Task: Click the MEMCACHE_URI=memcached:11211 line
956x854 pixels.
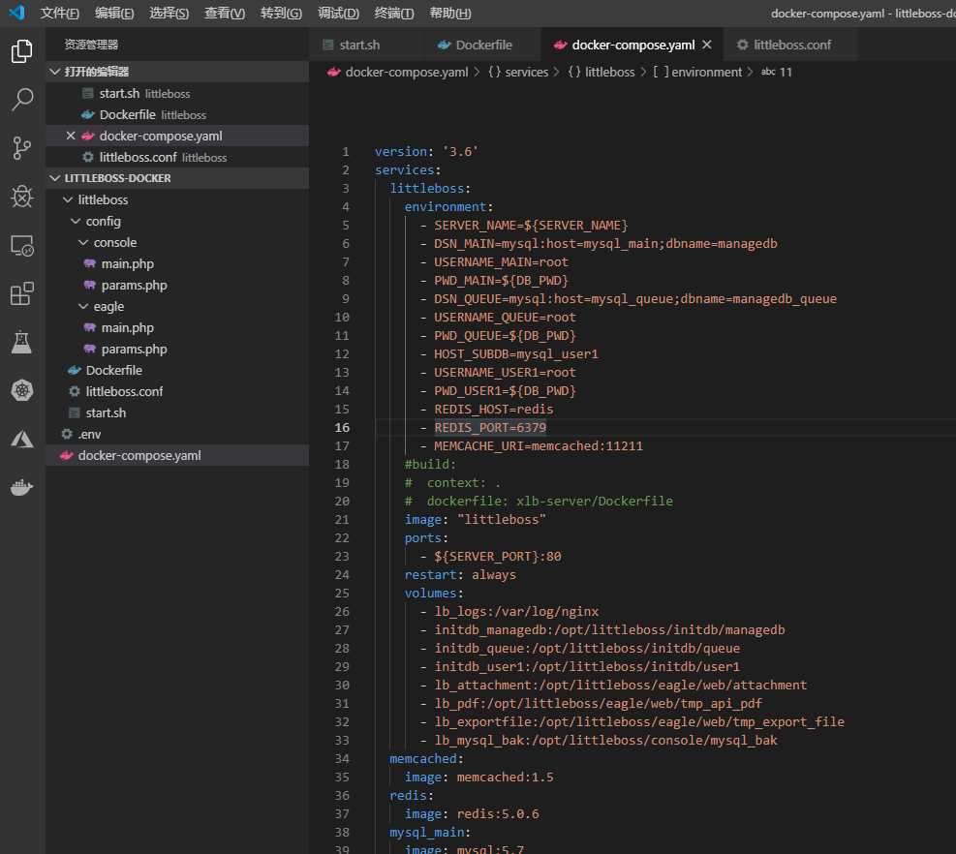Action: pos(539,445)
